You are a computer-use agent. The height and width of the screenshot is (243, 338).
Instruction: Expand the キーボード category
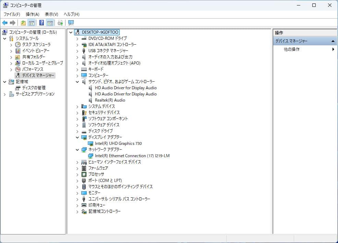pos(77,69)
